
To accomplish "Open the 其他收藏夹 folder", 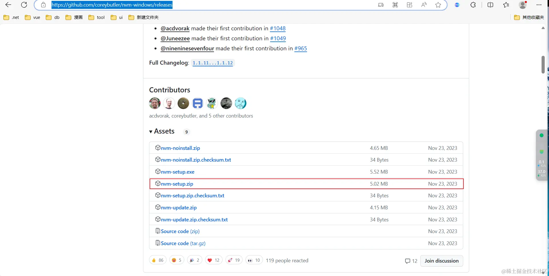I will (x=529, y=17).
